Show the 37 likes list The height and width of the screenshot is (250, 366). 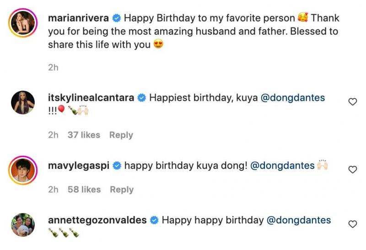[x=84, y=135]
